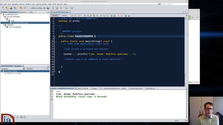This screenshot has width=223, height=125.
Task: Select JDK 1.8 (Default) library node
Action: (15, 27)
